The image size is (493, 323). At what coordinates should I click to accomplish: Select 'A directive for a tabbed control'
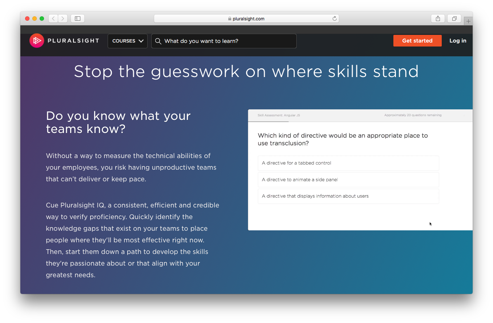click(x=348, y=163)
